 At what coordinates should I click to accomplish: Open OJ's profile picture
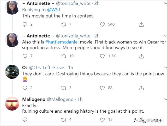(x=12, y=71)
